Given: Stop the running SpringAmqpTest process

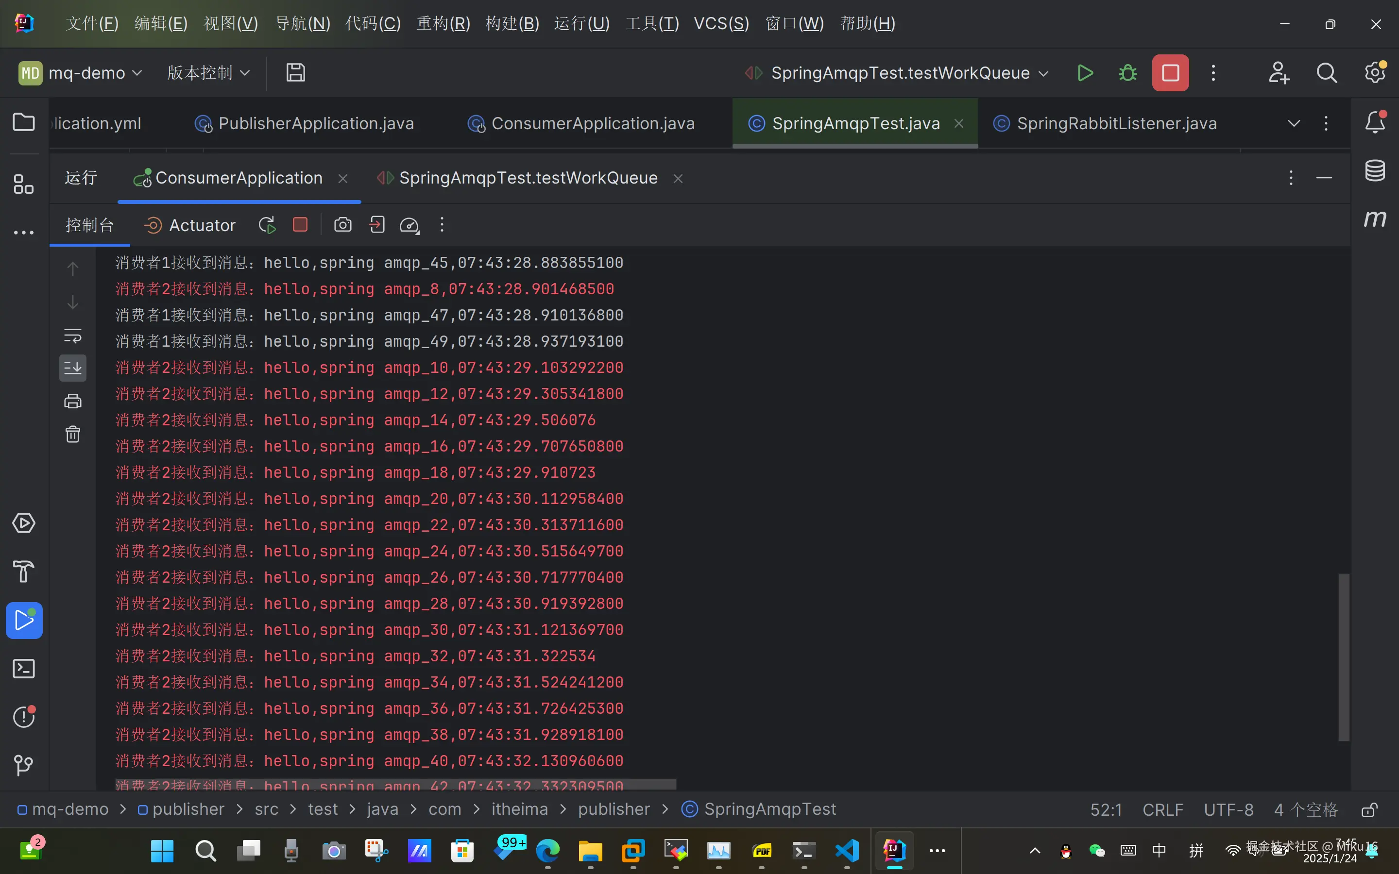Looking at the screenshot, I should (x=1170, y=73).
